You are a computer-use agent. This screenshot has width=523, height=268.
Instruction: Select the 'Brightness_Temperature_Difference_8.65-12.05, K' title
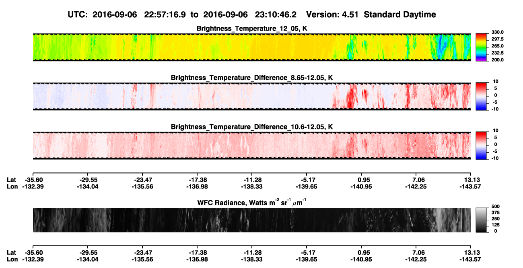coord(252,77)
